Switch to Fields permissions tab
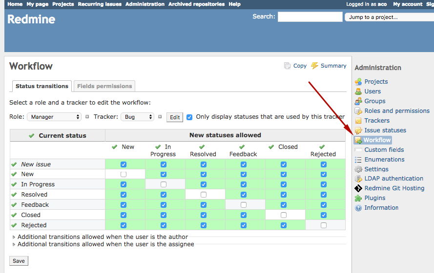The height and width of the screenshot is (273, 434). click(104, 86)
